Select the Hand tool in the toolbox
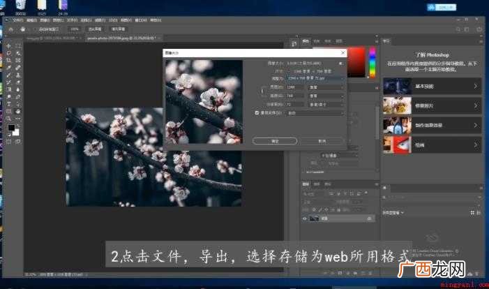Viewport: 489px width, 289px height. coord(17,112)
